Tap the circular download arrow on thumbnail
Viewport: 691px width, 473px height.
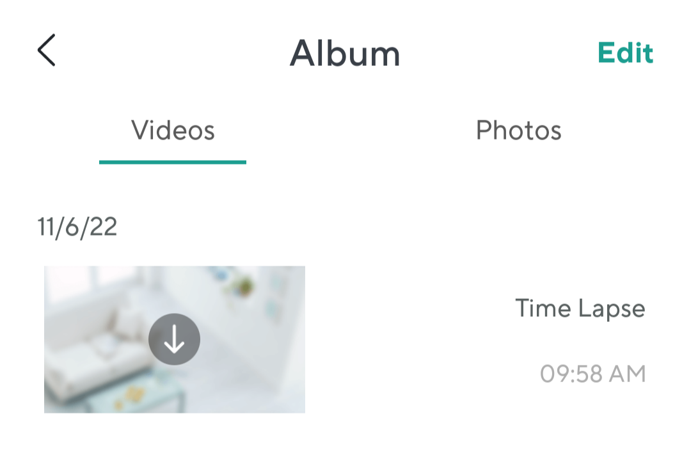[174, 339]
